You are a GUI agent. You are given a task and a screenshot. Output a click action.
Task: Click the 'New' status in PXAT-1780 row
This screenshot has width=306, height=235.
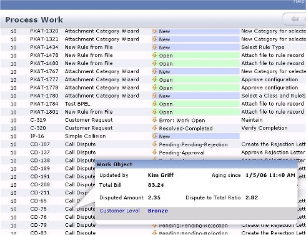click(164, 96)
